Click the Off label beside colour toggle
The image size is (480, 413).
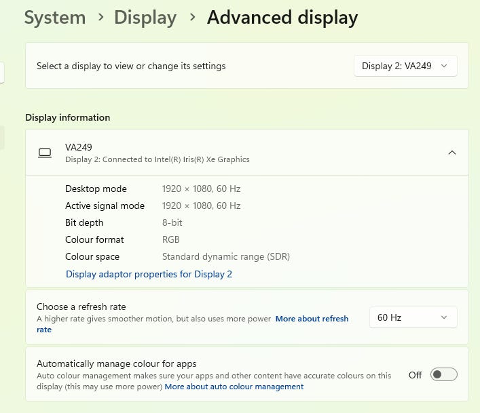(415, 375)
